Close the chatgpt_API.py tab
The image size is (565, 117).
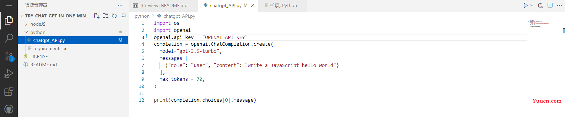253,5
